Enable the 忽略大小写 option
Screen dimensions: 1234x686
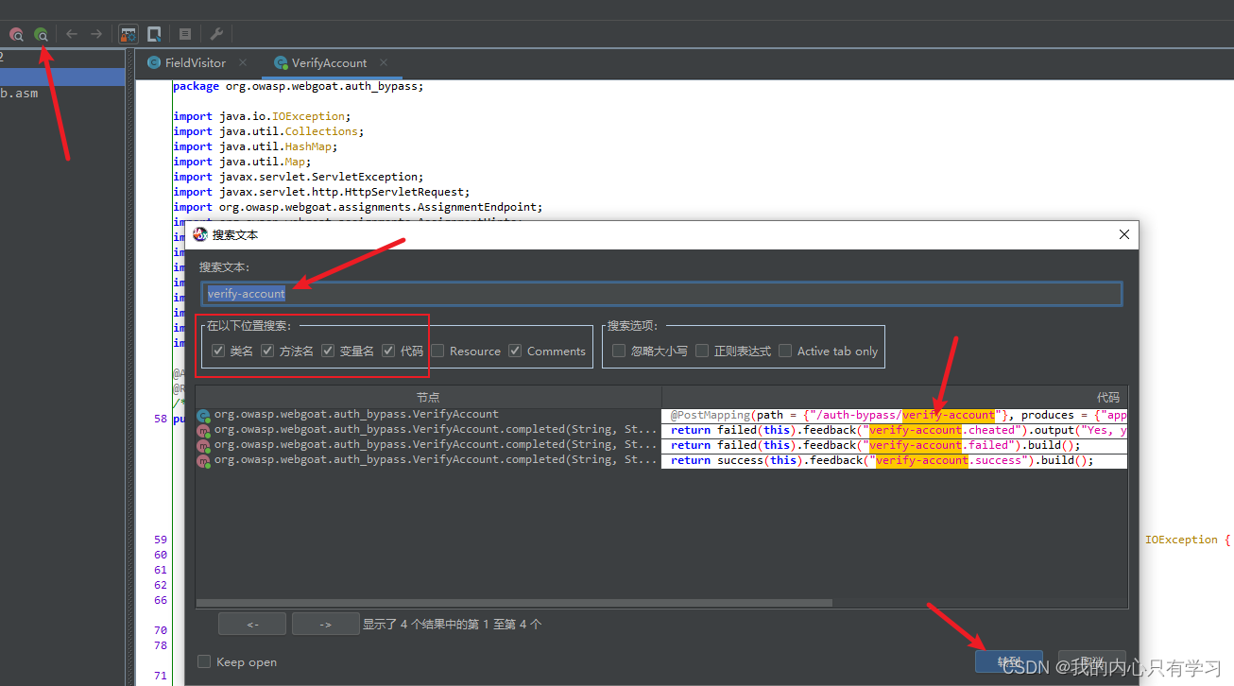tap(619, 351)
